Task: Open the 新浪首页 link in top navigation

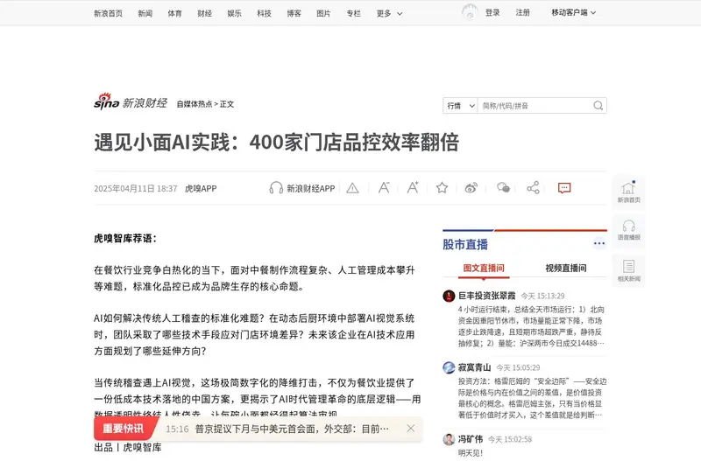Action: coord(108,13)
